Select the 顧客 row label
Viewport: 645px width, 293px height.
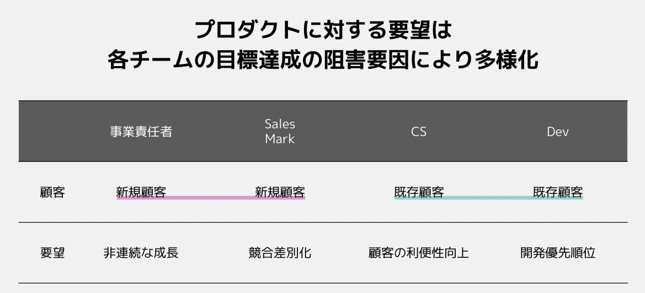pyautogui.click(x=52, y=192)
